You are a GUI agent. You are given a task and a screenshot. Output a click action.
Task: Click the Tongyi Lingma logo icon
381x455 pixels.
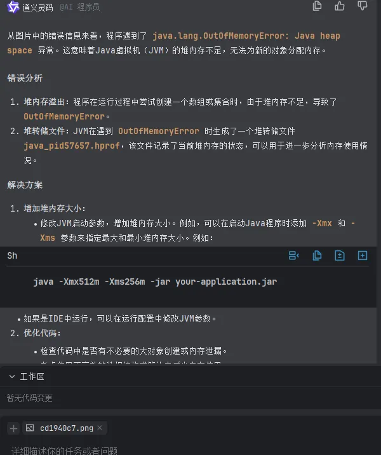pyautogui.click(x=13, y=7)
